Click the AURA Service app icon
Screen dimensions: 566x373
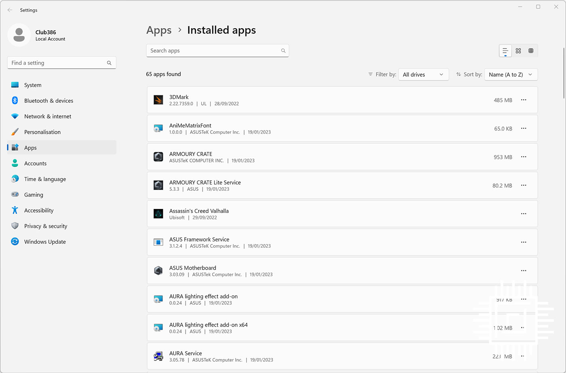[158, 356]
